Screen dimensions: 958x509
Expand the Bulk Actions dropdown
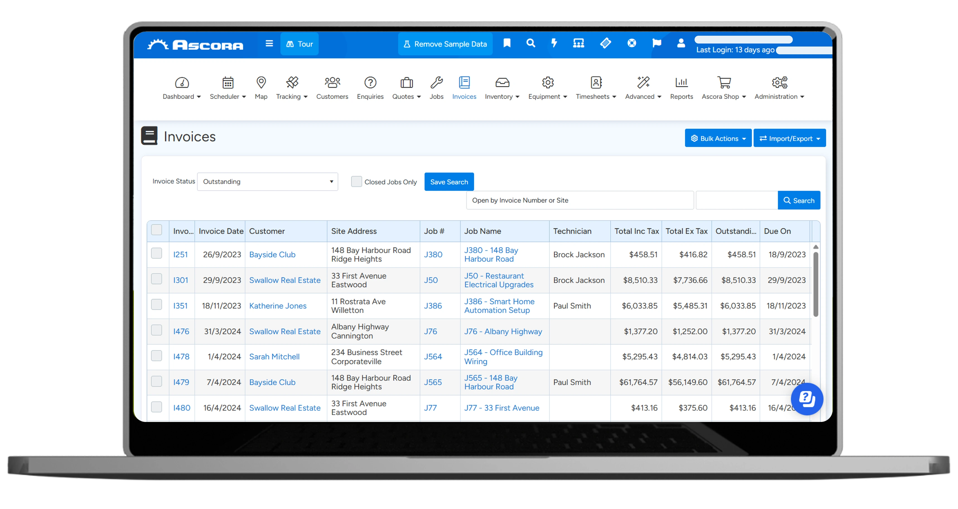click(718, 138)
